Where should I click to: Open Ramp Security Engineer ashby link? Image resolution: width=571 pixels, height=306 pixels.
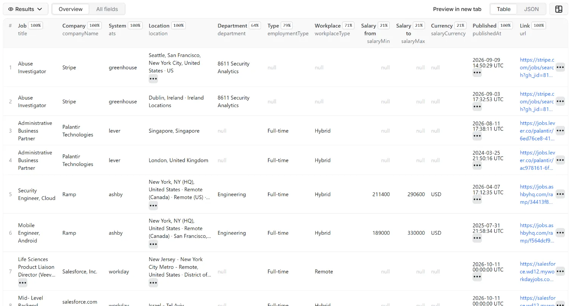[537, 194]
